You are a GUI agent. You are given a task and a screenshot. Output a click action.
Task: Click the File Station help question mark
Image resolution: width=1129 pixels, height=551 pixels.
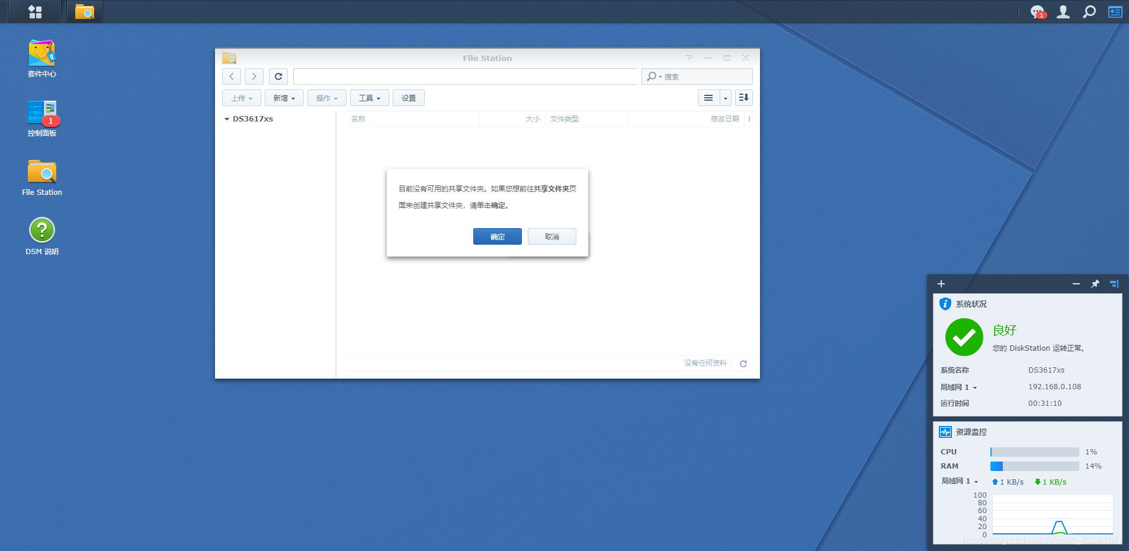click(x=689, y=58)
